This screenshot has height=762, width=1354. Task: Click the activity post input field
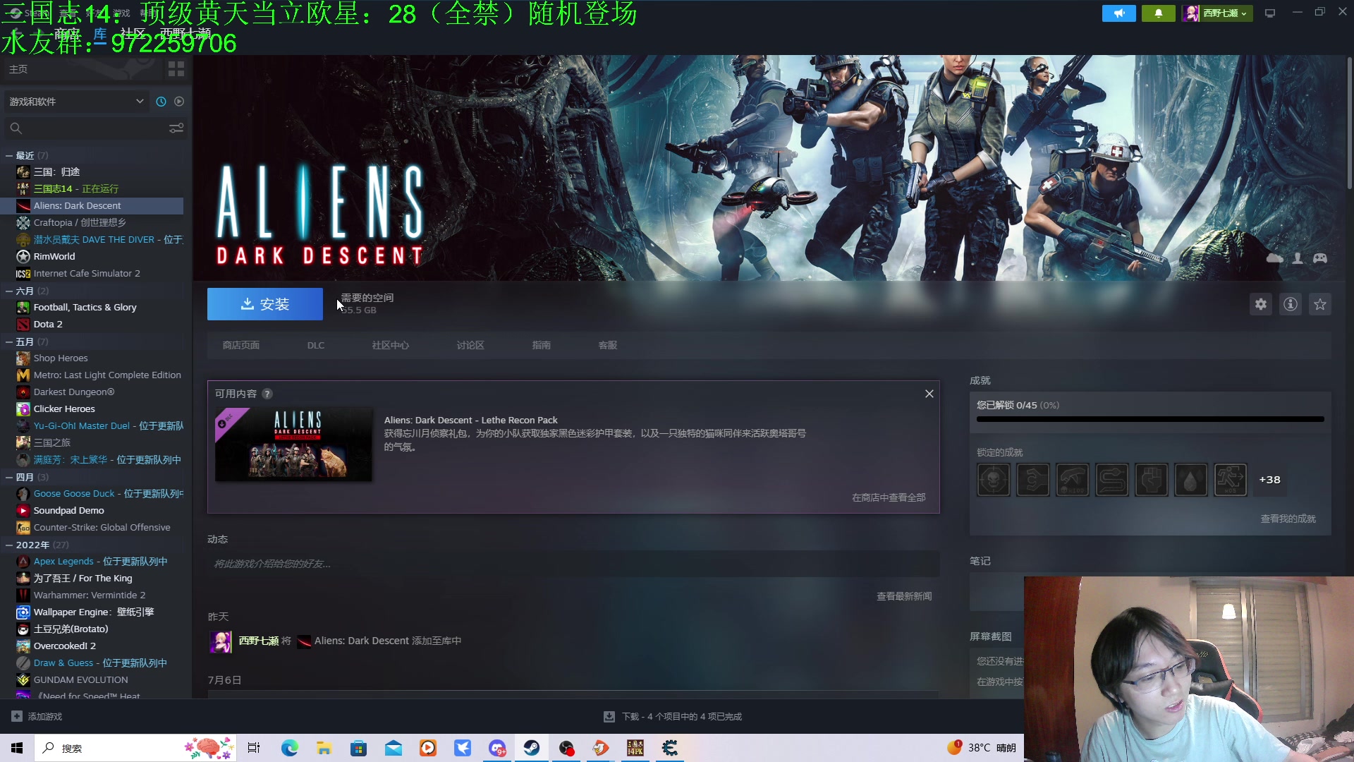click(573, 564)
